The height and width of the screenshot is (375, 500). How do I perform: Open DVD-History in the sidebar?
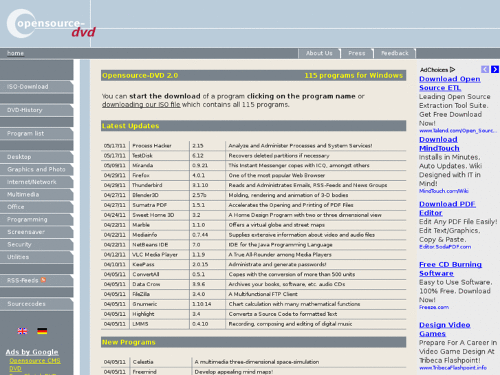coord(36,110)
